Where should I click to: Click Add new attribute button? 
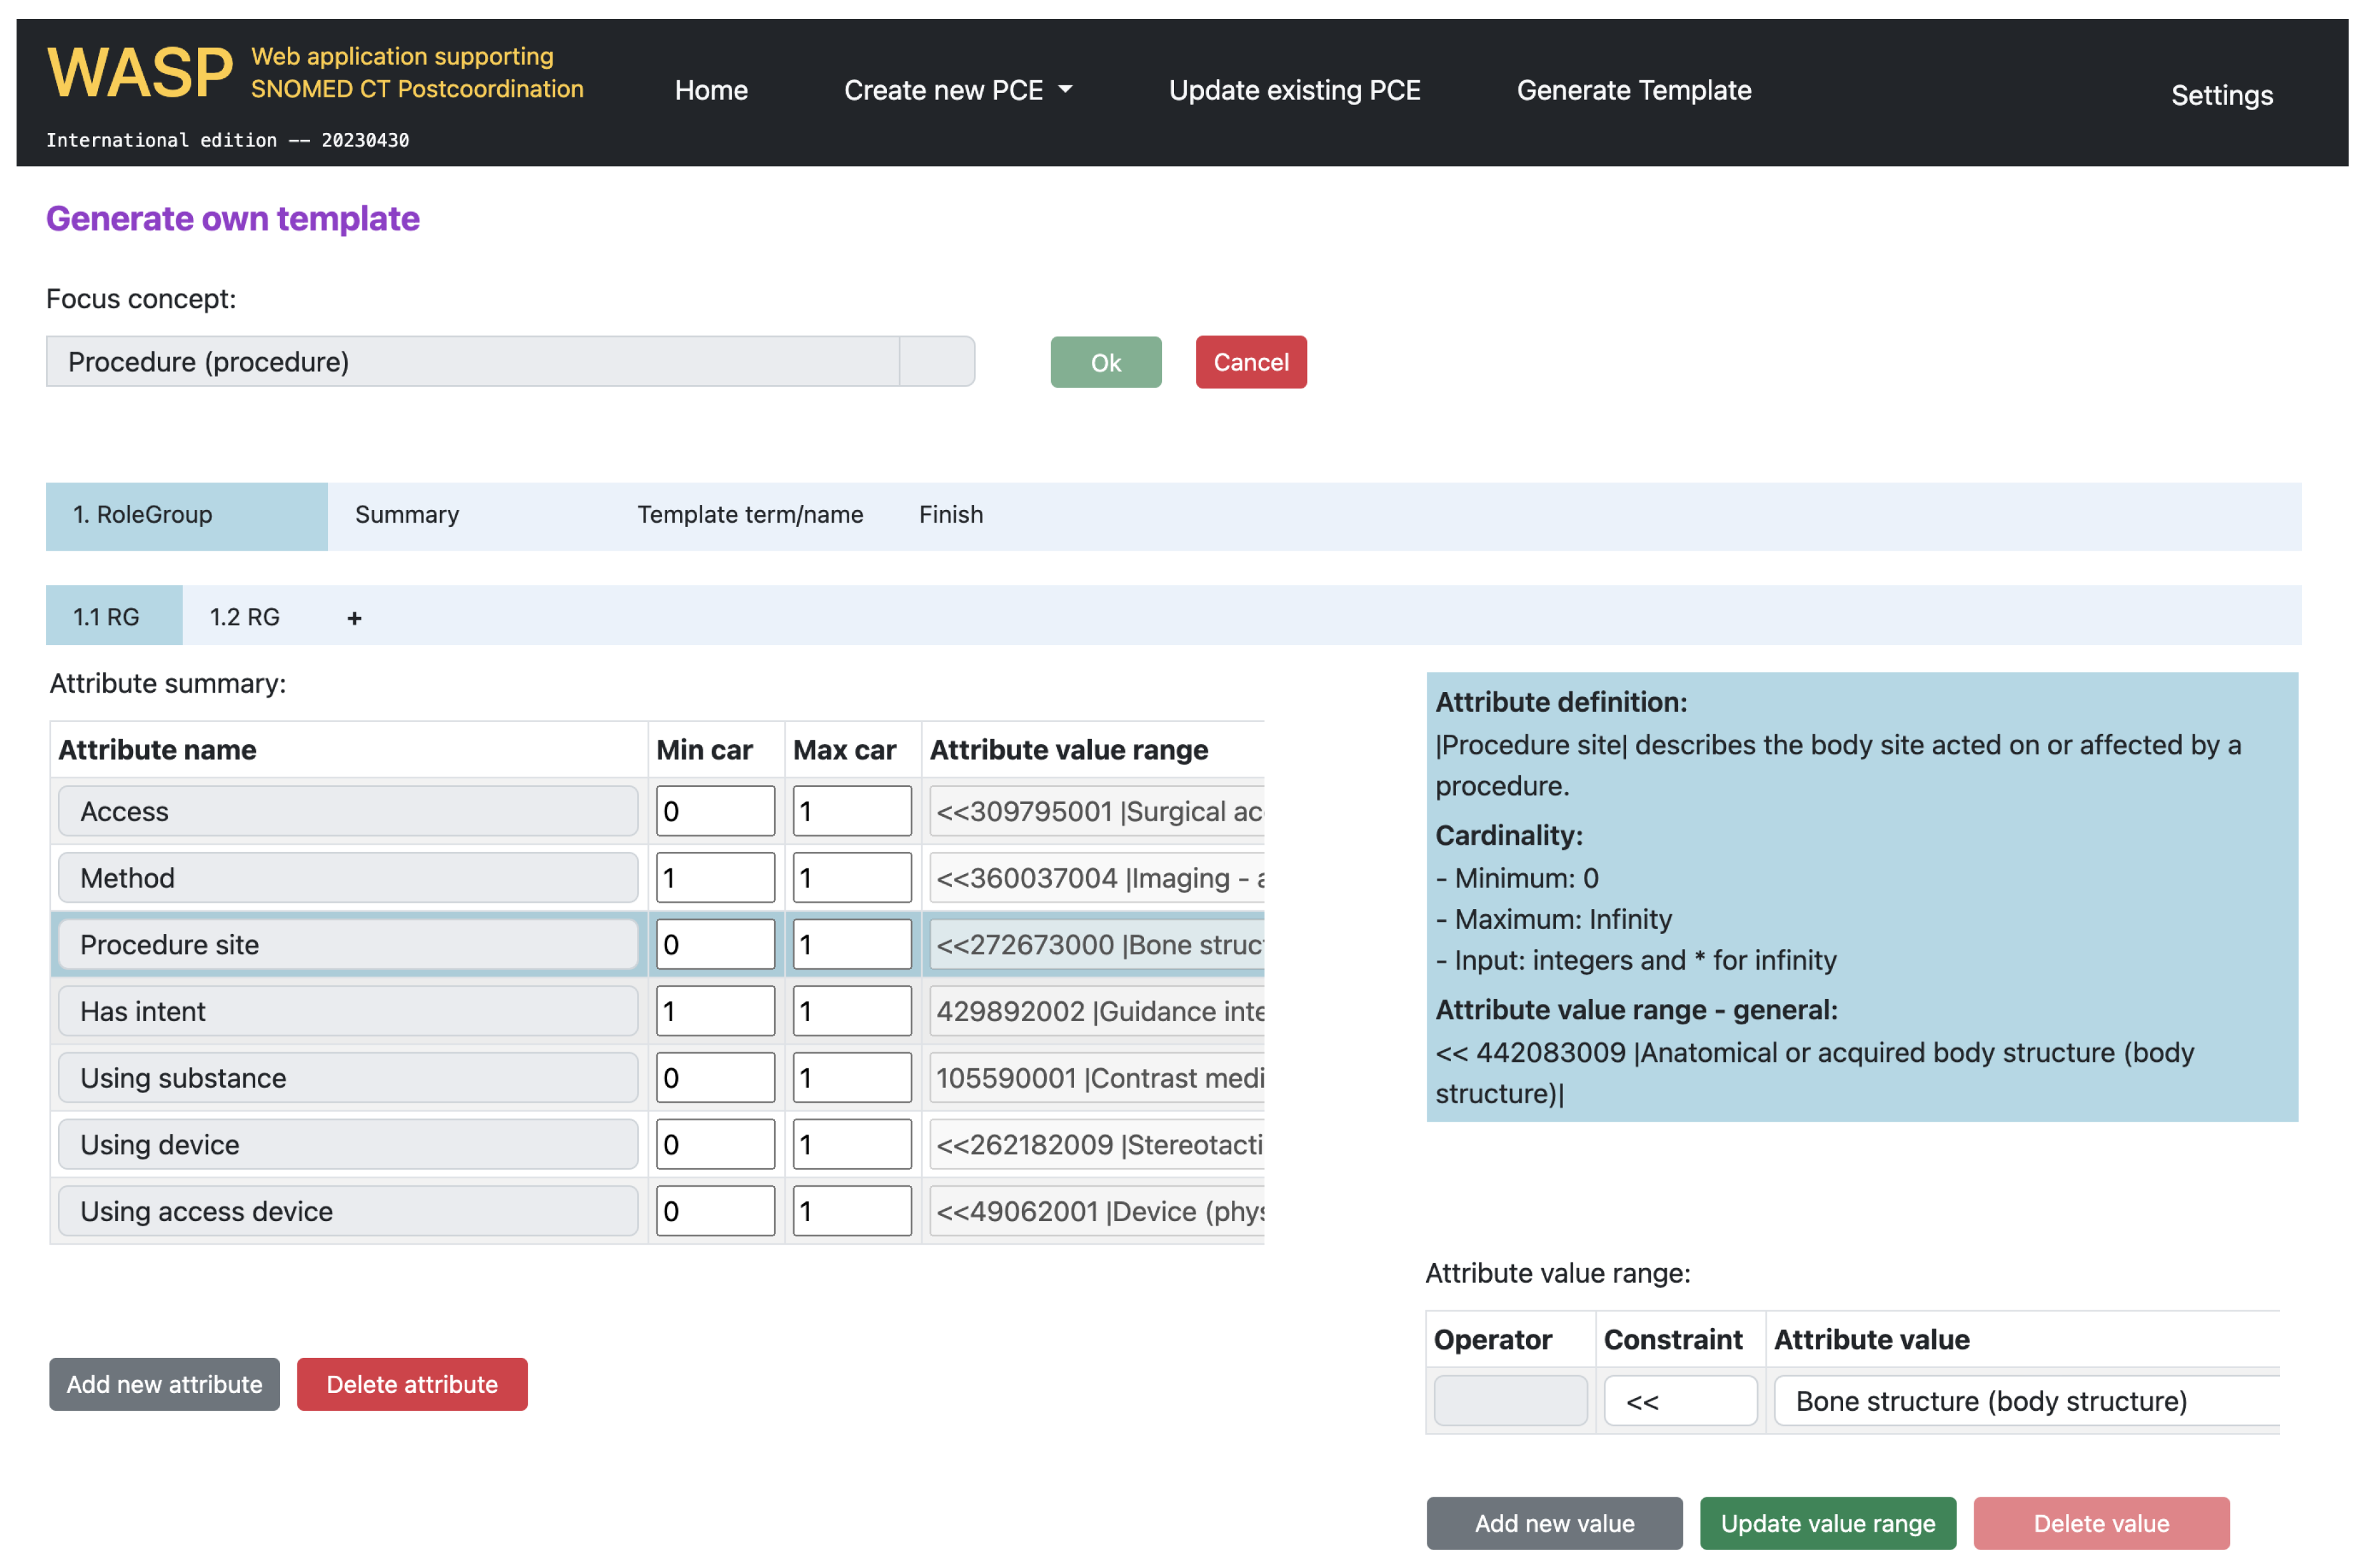[x=164, y=1384]
